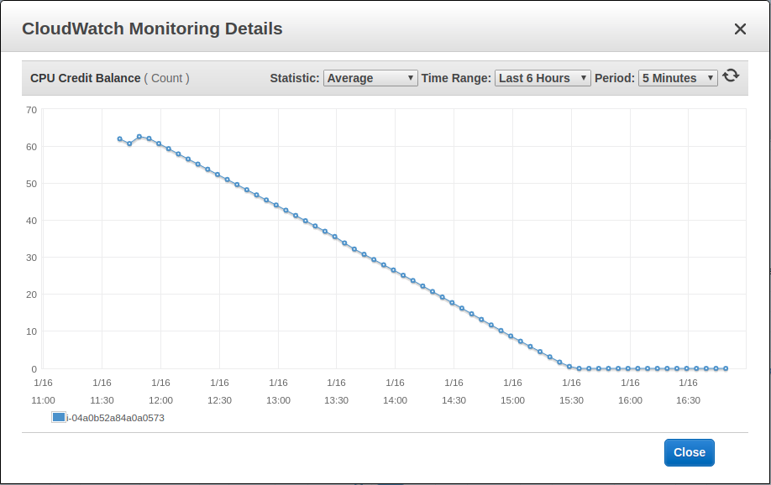Click the first data point on the line
Screen dimensions: 771x485
pos(120,138)
